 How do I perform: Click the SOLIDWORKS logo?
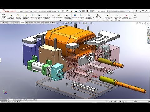point(9,11)
